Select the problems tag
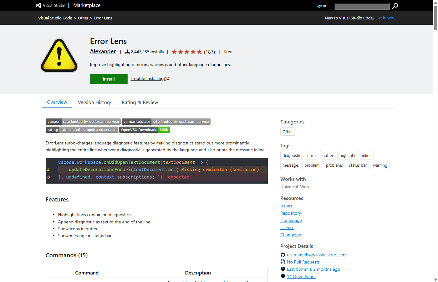438x282 pixels. pyautogui.click(x=334, y=165)
